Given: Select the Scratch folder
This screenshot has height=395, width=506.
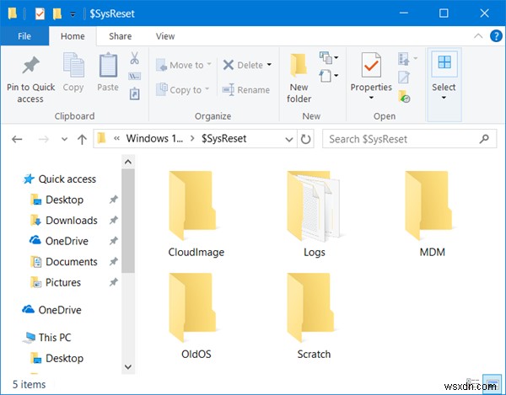Looking at the screenshot, I should pyautogui.click(x=314, y=316).
